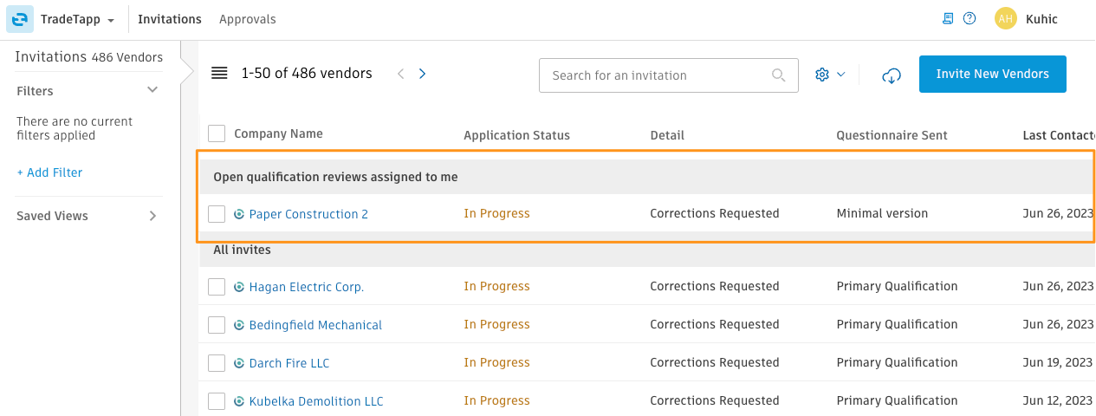Go to the next page of vendors
The height and width of the screenshot is (416, 1096).
point(422,75)
